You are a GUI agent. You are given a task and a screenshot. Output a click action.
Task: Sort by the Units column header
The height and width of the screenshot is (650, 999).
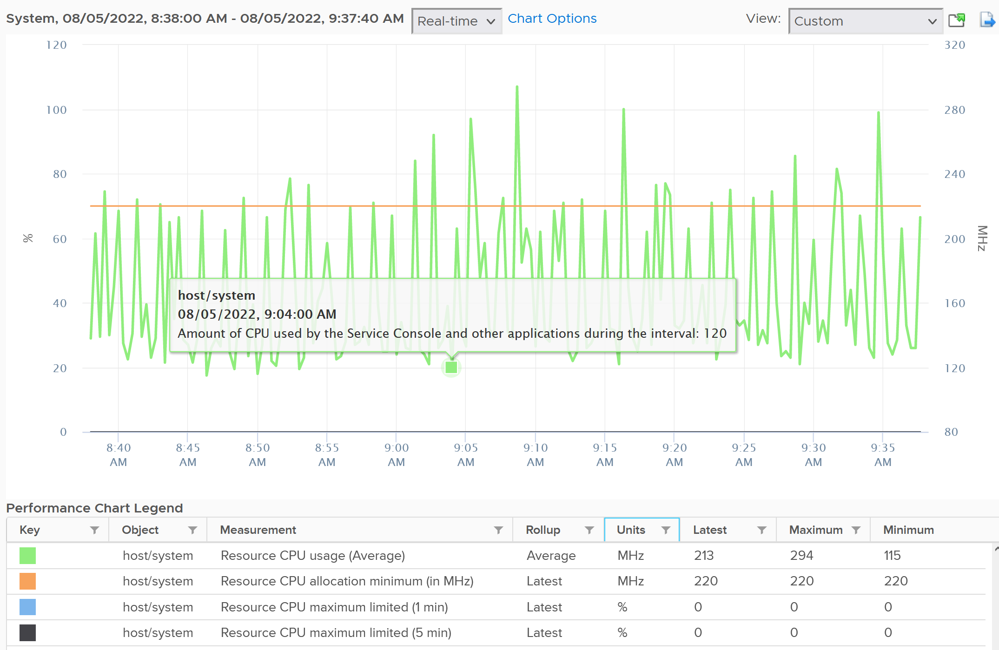pos(631,530)
